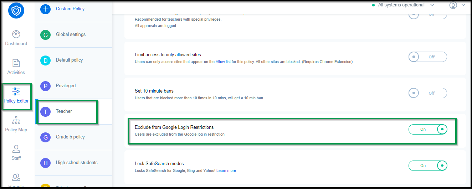Click the Default policy D avatar
The image size is (472, 189).
[46, 60]
